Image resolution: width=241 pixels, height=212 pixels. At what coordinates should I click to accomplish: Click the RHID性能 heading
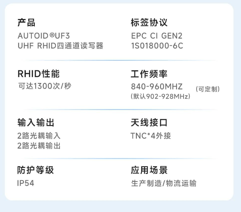tap(38, 74)
